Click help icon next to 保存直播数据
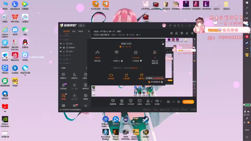The height and width of the screenshot is (141, 251). (162, 82)
